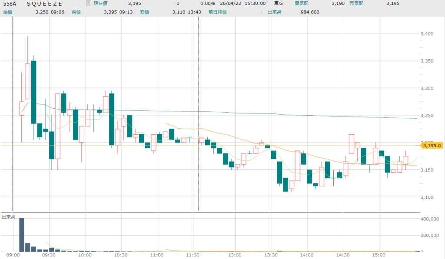Select the 安値 low price label
The image size is (445, 259).
(x=145, y=12)
